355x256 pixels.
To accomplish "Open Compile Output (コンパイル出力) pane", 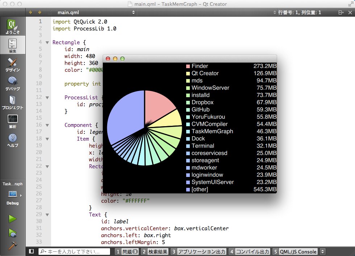I will point(250,252).
